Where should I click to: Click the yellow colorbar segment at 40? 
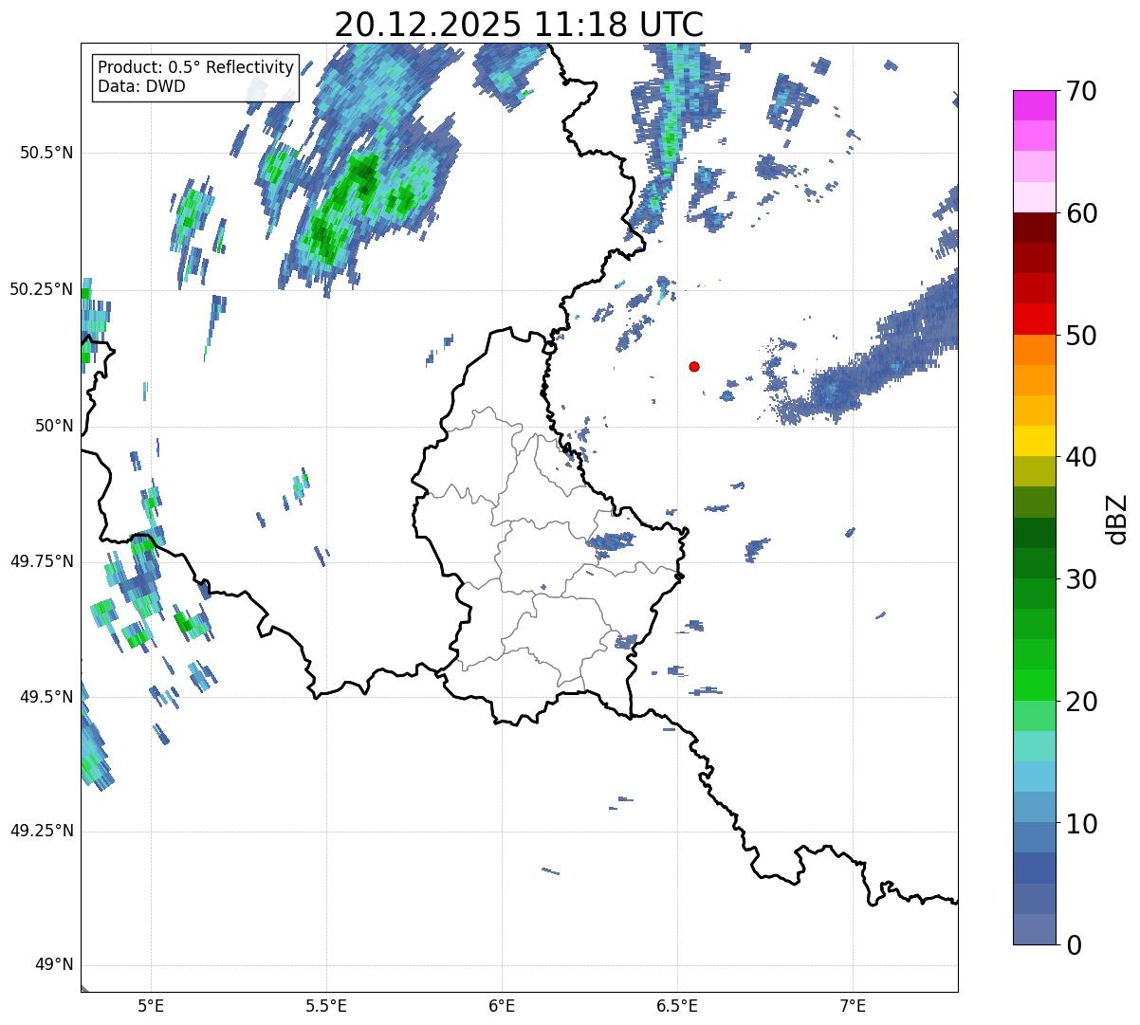click(x=1034, y=441)
